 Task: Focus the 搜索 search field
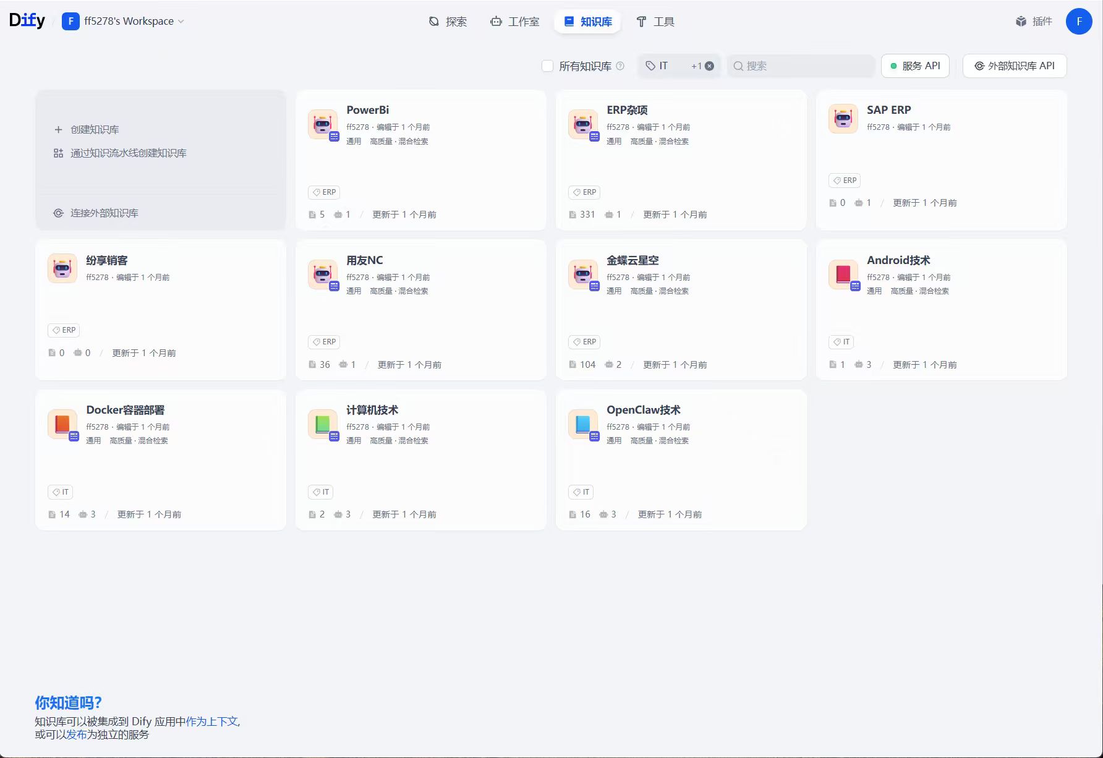point(801,66)
